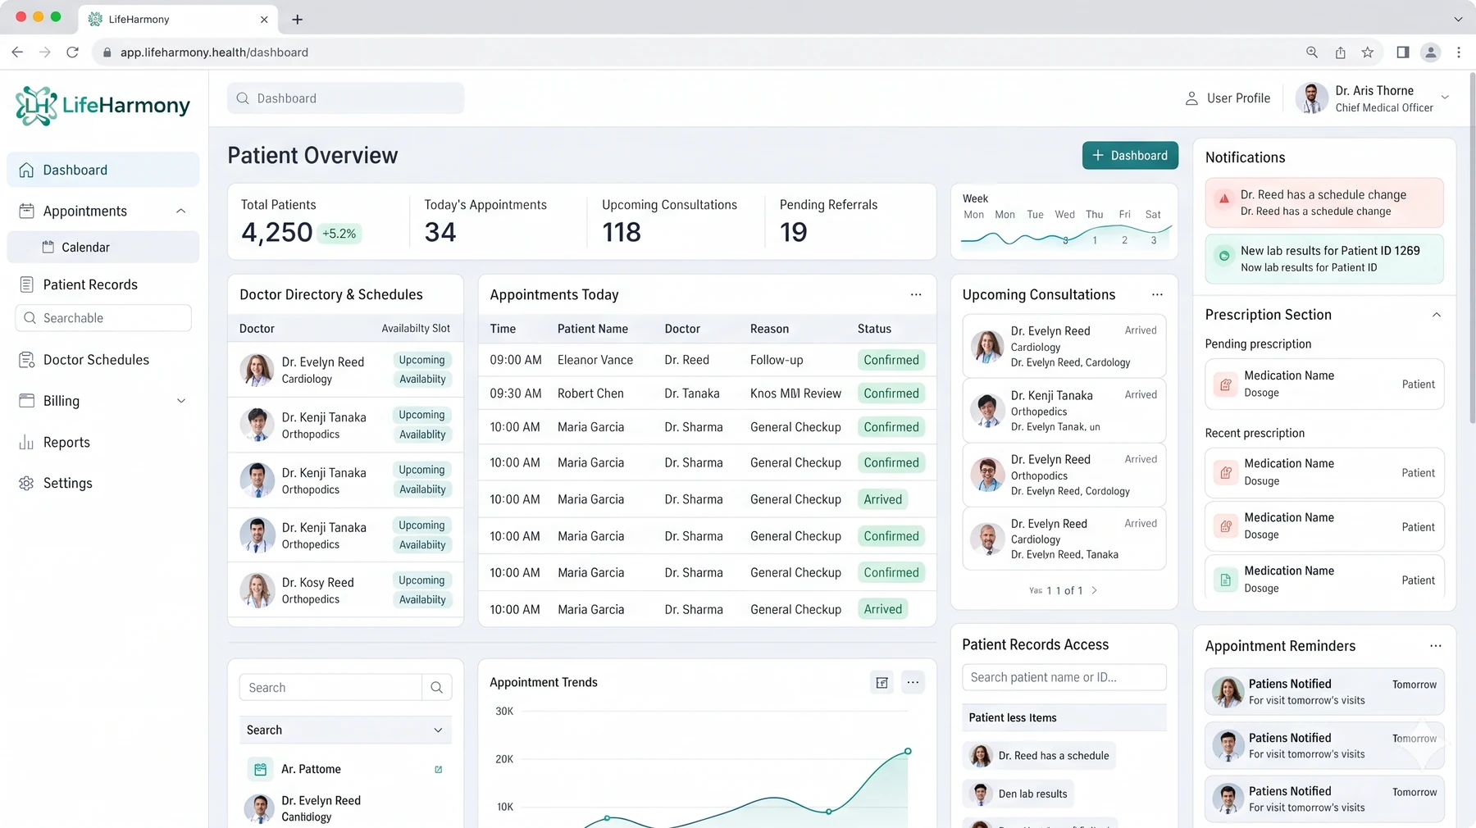Click the magnifier search icon button
Screen dimensions: 1476x828
tap(437, 688)
